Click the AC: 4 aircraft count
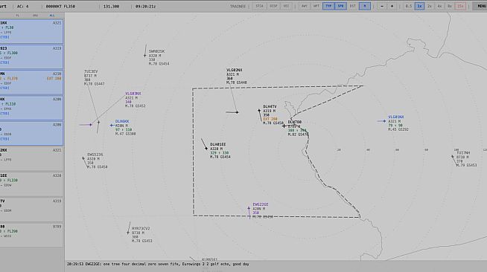Image resolution: width=487 pixels, height=272 pixels. coord(22,6)
